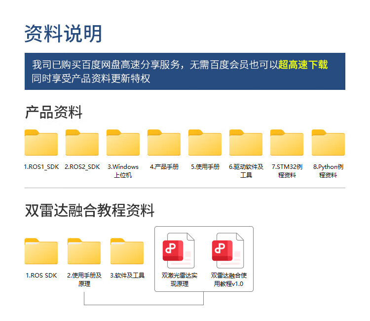Open the 2.ROS2_SDK folder icon

pyautogui.click(x=82, y=143)
